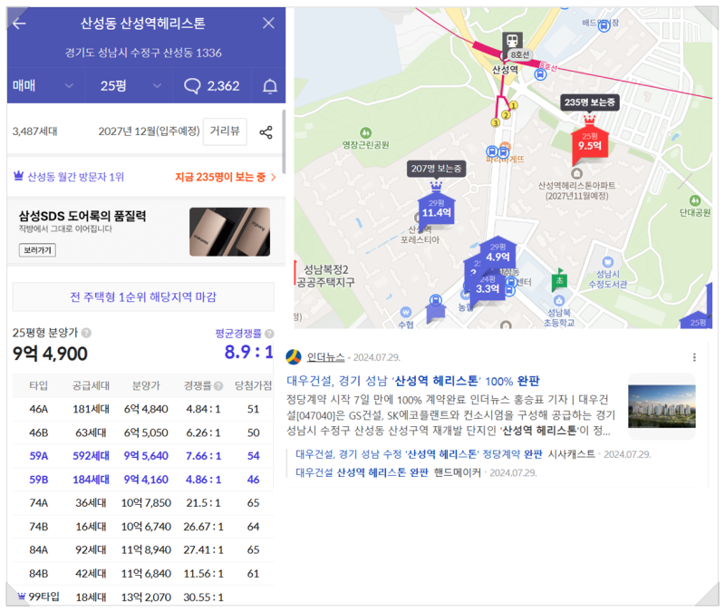725x612 pixels.
Task: Click the 단대공원 park icon on map
Action: tap(694, 200)
